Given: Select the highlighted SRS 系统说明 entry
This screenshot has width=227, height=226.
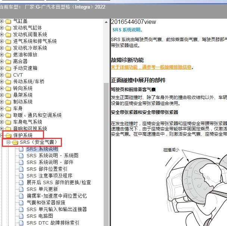Looking at the screenshot, I should coord(42,149).
